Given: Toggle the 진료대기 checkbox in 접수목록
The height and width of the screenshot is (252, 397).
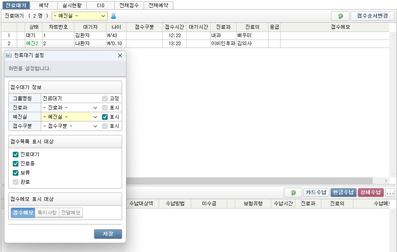Looking at the screenshot, I should (x=16, y=155).
